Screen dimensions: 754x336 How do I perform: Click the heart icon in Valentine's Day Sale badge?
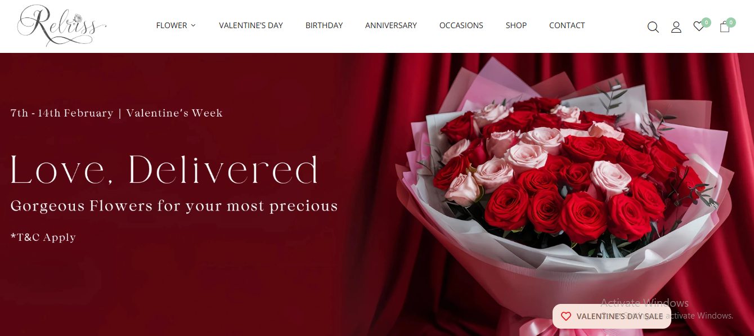(x=566, y=316)
